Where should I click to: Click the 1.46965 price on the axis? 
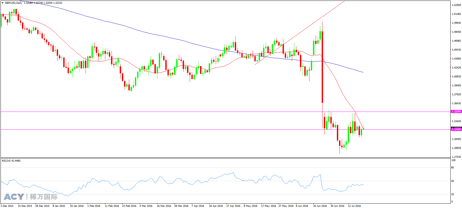(456, 41)
